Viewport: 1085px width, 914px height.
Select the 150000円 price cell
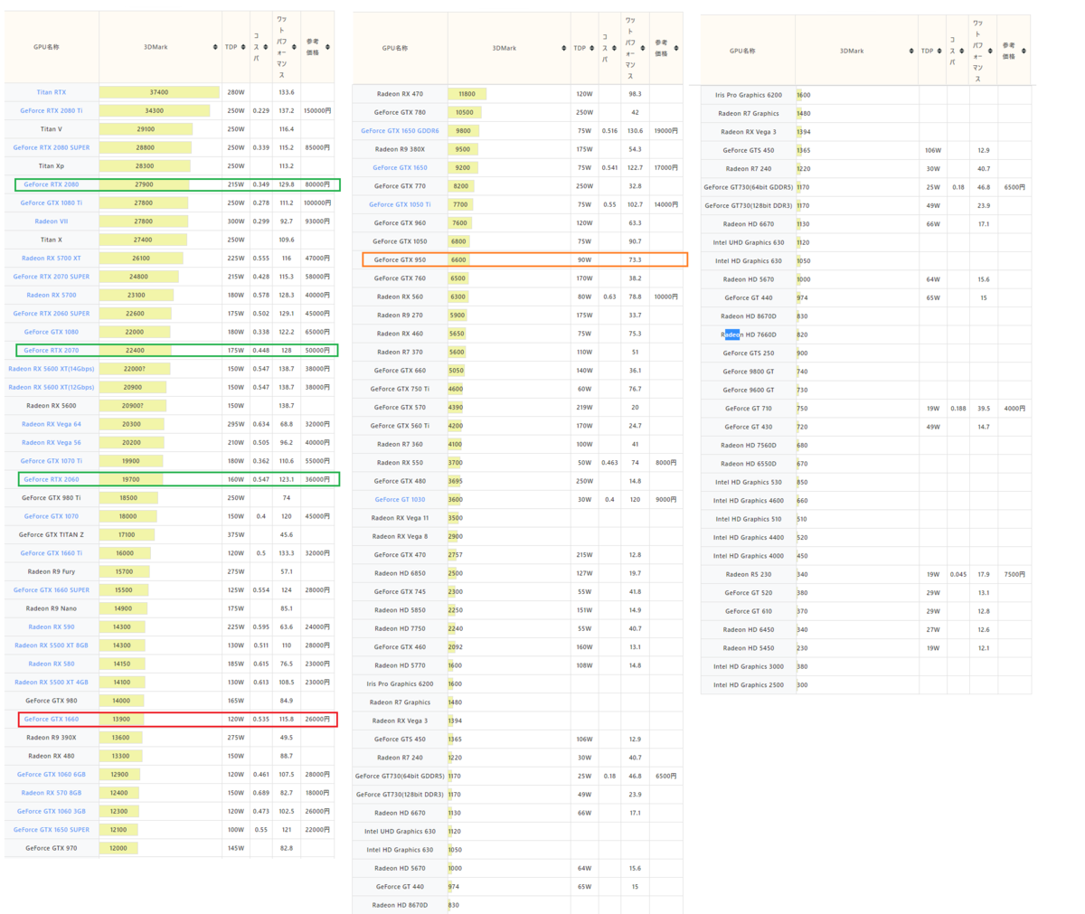click(316, 110)
